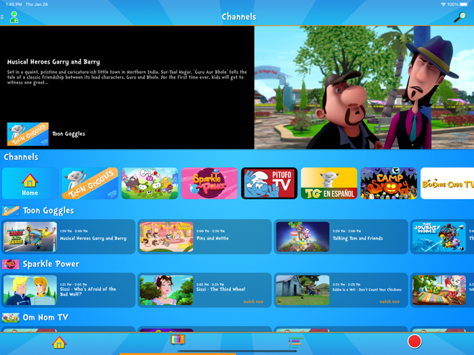Tap Toon Goggles logo in featured panel

(x=28, y=134)
